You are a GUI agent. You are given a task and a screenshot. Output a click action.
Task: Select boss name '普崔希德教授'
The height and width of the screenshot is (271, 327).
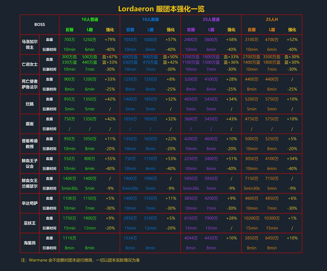point(30,144)
